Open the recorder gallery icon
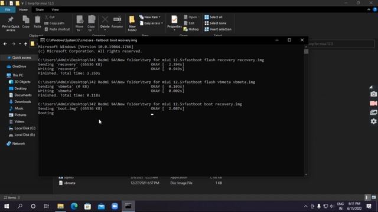This screenshot has width=378, height=212. [373, 112]
